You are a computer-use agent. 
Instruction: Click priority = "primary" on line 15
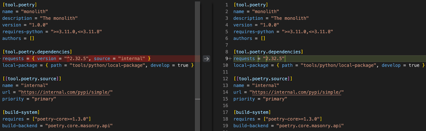(260, 99)
